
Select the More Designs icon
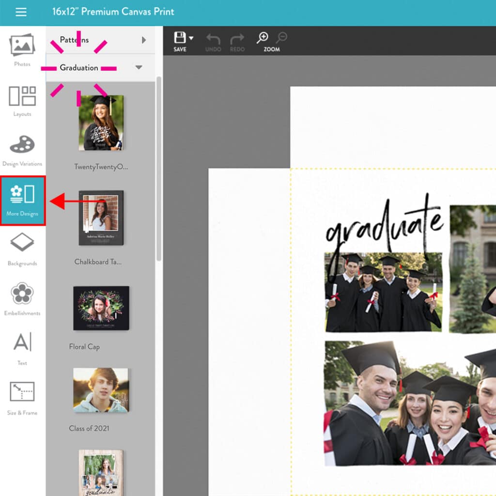click(21, 200)
